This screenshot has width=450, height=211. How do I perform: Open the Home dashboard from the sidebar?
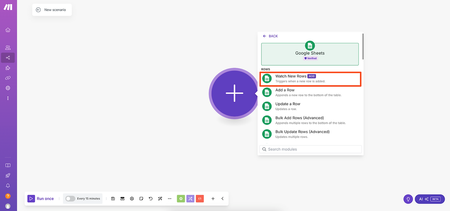pos(8,30)
